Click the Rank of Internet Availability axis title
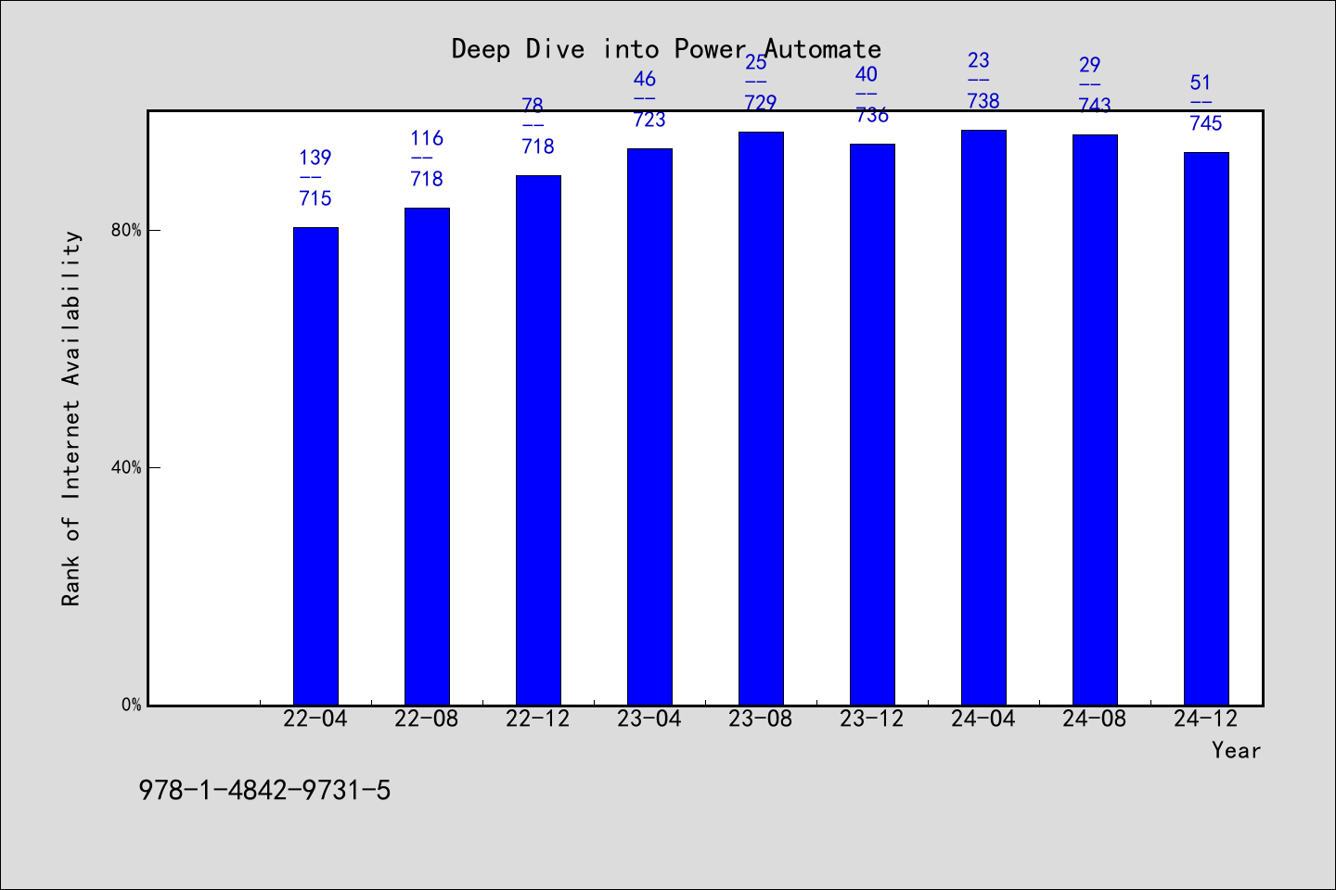Viewport: 1336px width, 890px height. click(x=71, y=418)
